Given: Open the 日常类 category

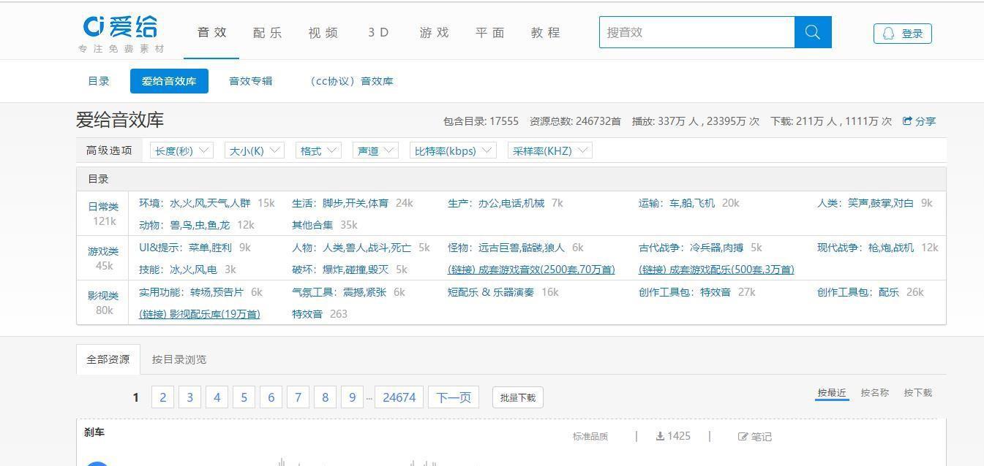Looking at the screenshot, I should (103, 207).
